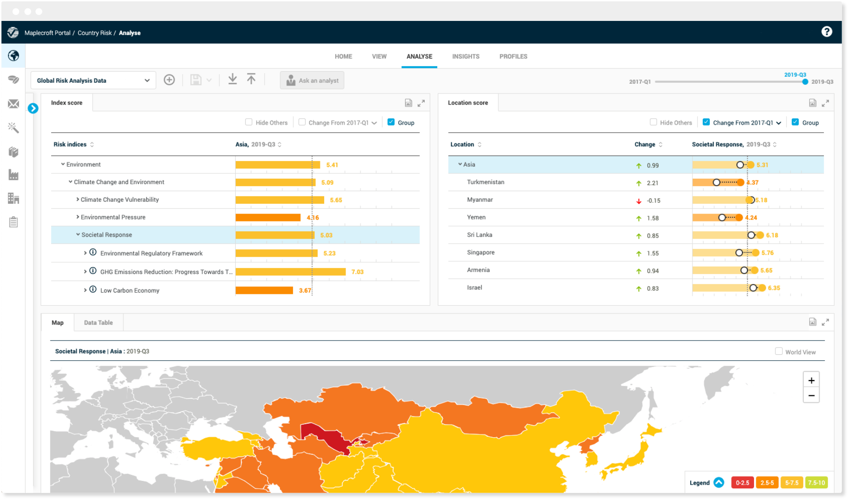Select the books icon in the left sidebar
Screen dimensions: 849x500
point(13,151)
